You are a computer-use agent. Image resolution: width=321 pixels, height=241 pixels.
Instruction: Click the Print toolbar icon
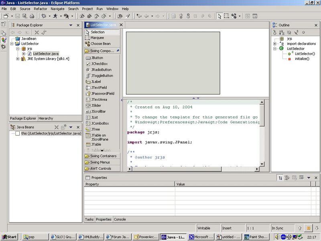tap(32, 16)
